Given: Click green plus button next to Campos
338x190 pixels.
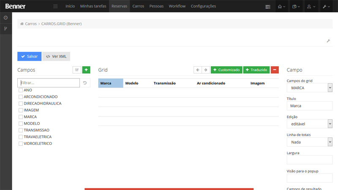Looking at the screenshot, I should click(86, 70).
